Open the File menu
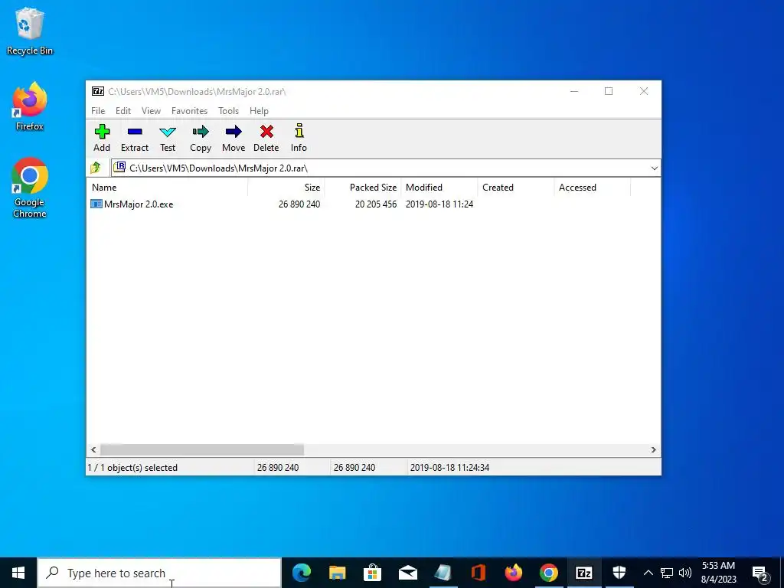Image resolution: width=784 pixels, height=588 pixels. click(x=98, y=111)
